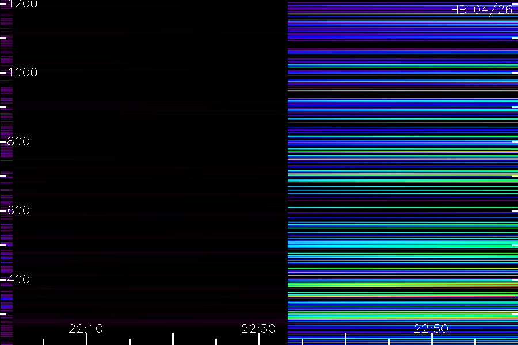Click the 1000 axis label
The width and height of the screenshot is (518, 345).
click(x=22, y=72)
